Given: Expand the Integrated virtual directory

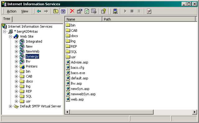Looking at the screenshot, I should coord(16,41).
